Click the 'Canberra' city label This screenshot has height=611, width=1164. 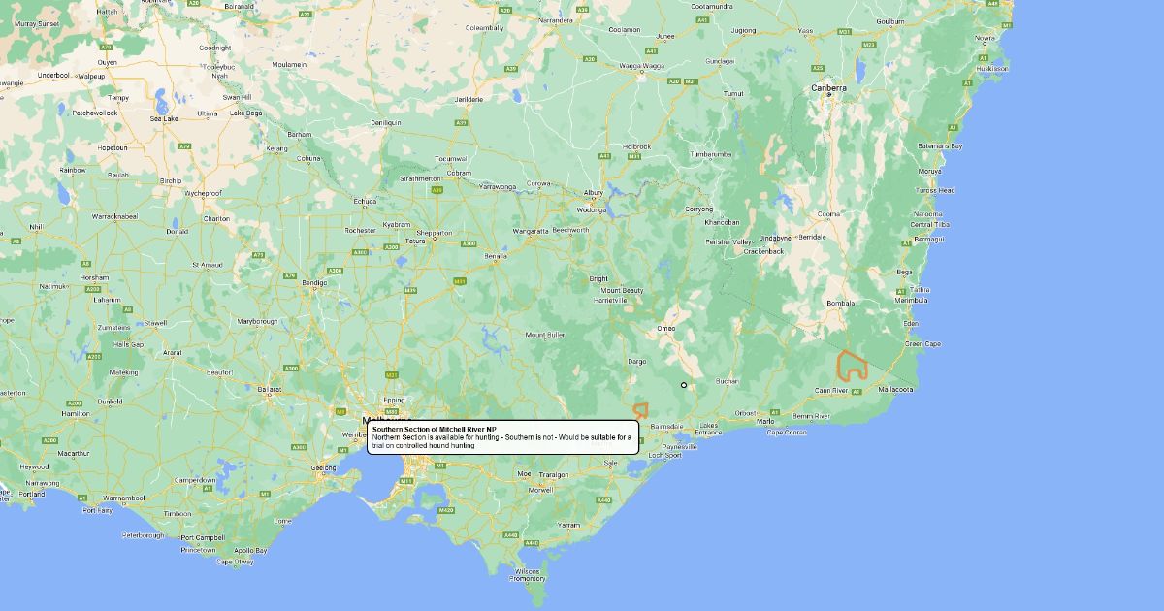pos(829,87)
